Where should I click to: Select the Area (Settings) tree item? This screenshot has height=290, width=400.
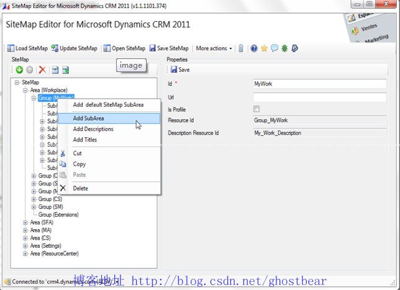pyautogui.click(x=45, y=246)
